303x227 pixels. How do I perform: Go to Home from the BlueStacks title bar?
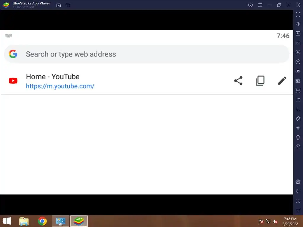pyautogui.click(x=59, y=5)
